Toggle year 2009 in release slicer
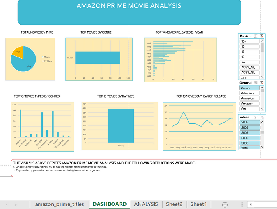This screenshot has height=209, width=277. click(x=250, y=143)
